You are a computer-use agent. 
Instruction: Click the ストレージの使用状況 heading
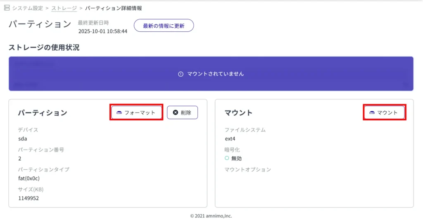[x=44, y=48]
